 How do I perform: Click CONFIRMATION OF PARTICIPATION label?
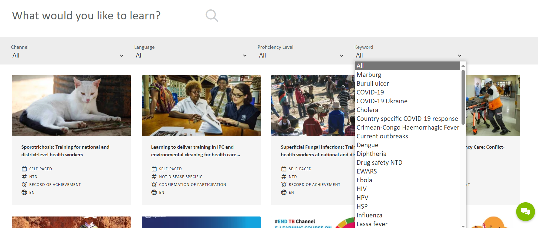pyautogui.click(x=192, y=184)
